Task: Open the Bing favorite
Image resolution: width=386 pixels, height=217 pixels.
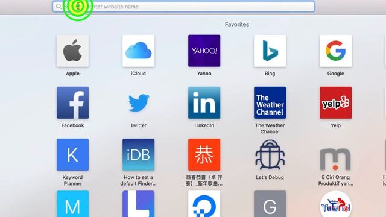Action: coord(270,51)
